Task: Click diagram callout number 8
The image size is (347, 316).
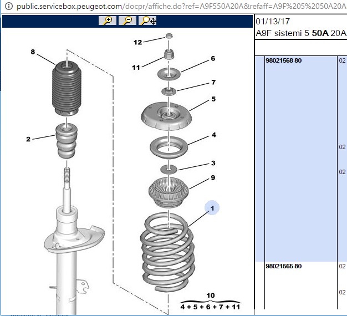Action: (33, 52)
